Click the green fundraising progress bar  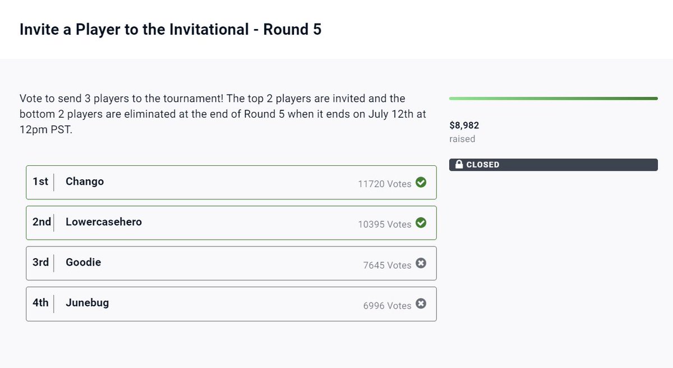tap(553, 99)
